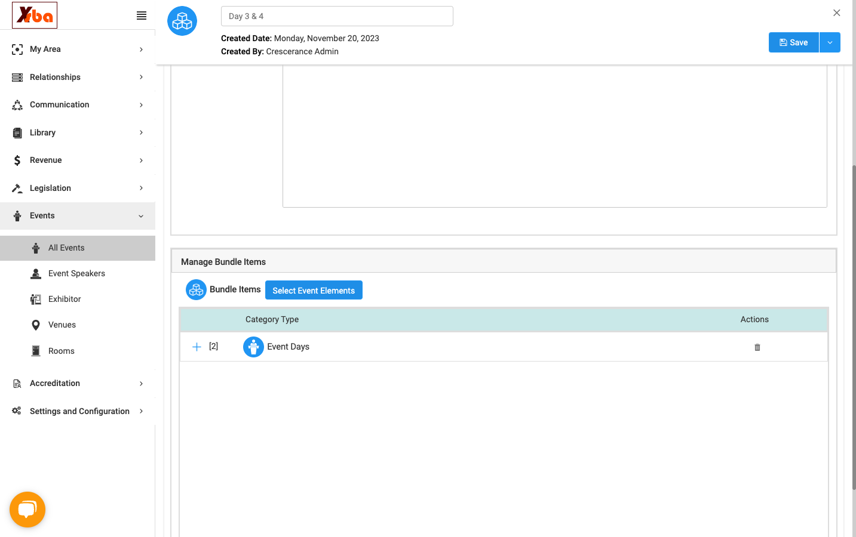Click the bundle cubes icon in header
Screen dimensions: 856x537
[182, 21]
